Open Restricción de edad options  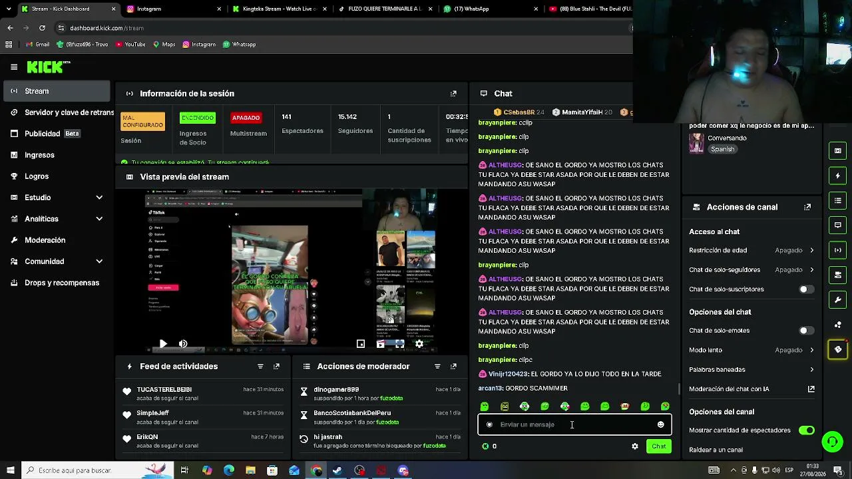752,250
